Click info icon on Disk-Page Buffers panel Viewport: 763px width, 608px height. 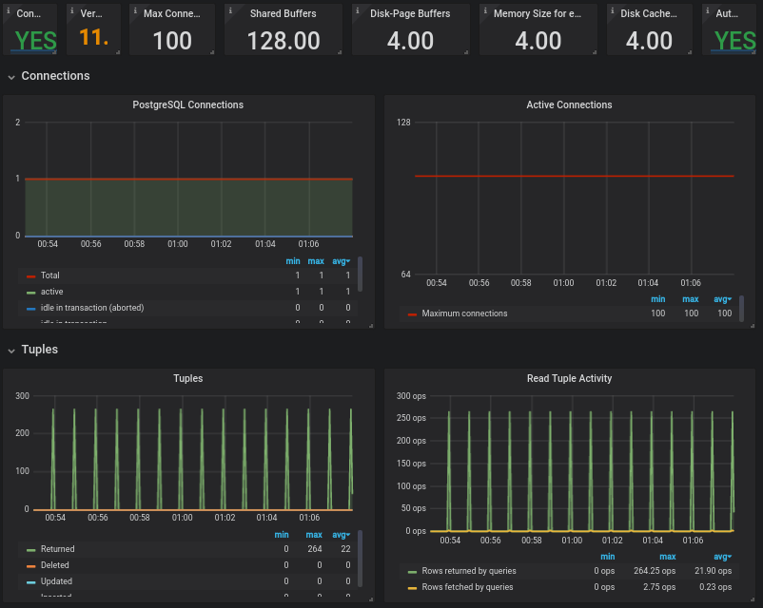(356, 9)
